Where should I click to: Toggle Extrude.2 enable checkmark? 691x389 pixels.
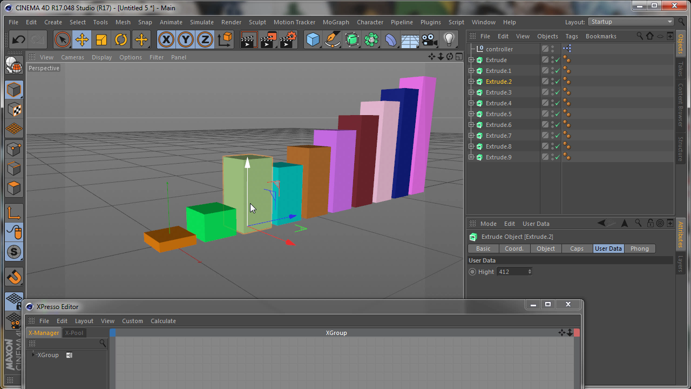558,82
